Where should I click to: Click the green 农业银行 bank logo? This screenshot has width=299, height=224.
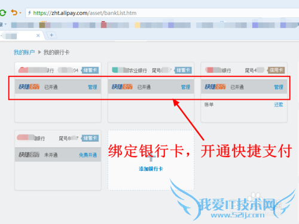[115, 70]
